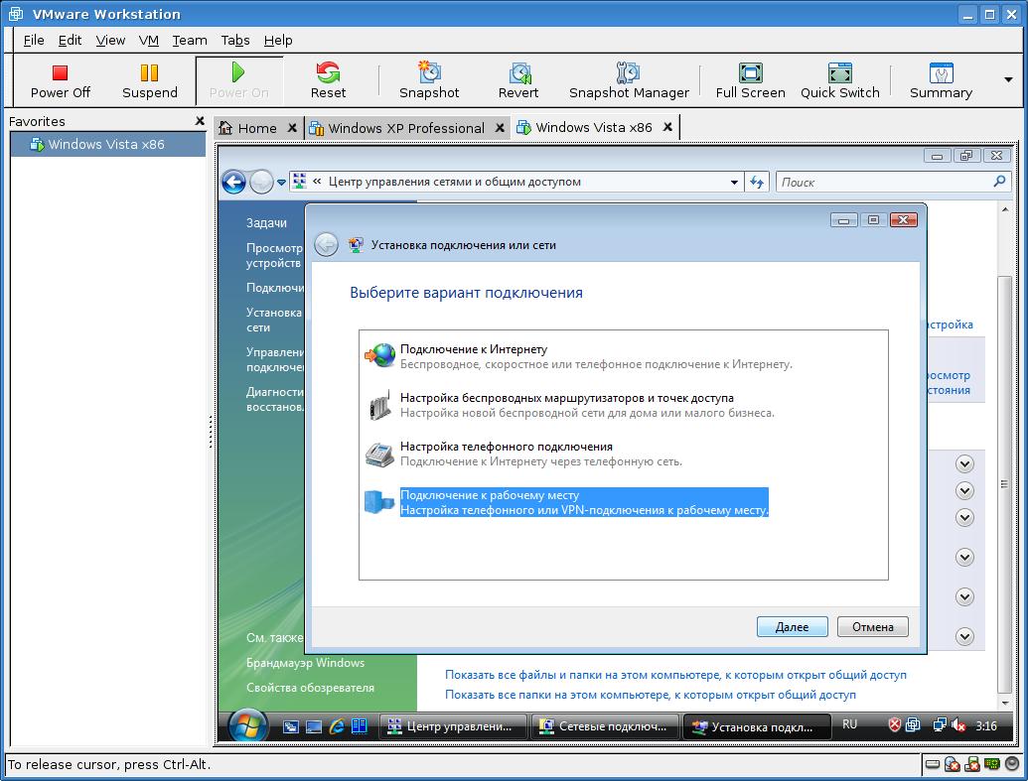Viewport: 1028px width, 781px height.
Task: Switch to Центр управления taskbar button
Action: 454,726
